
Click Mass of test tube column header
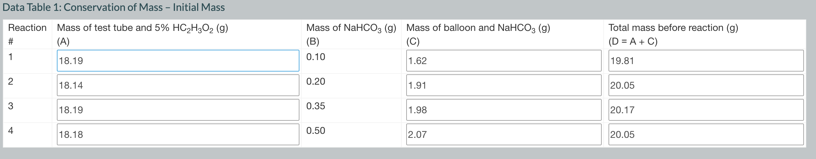pyautogui.click(x=143, y=34)
